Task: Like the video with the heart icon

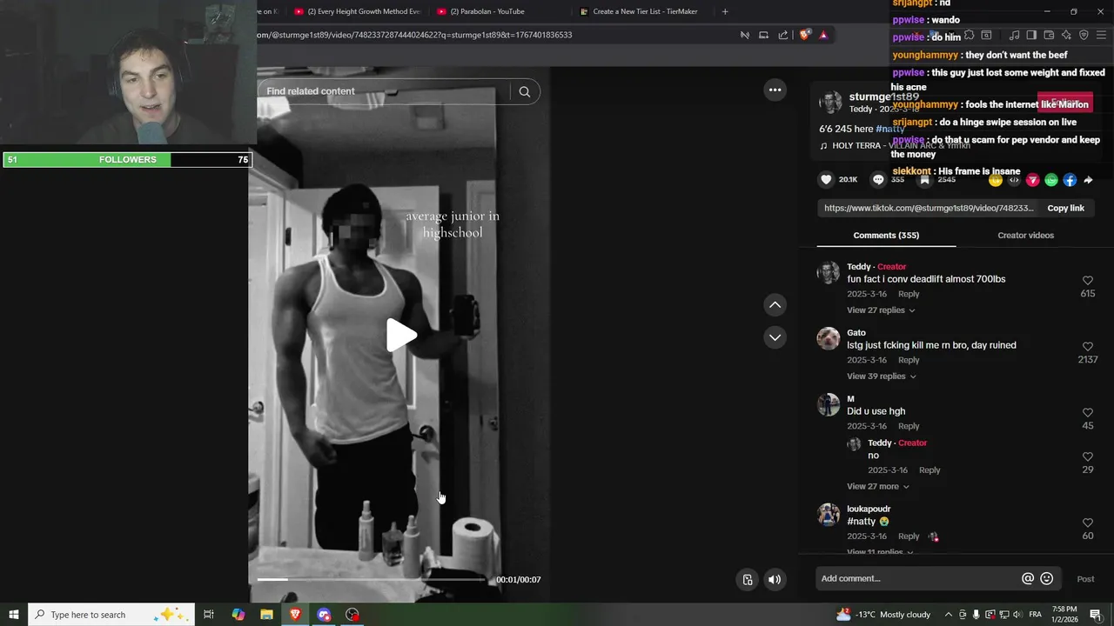Action: (x=826, y=180)
